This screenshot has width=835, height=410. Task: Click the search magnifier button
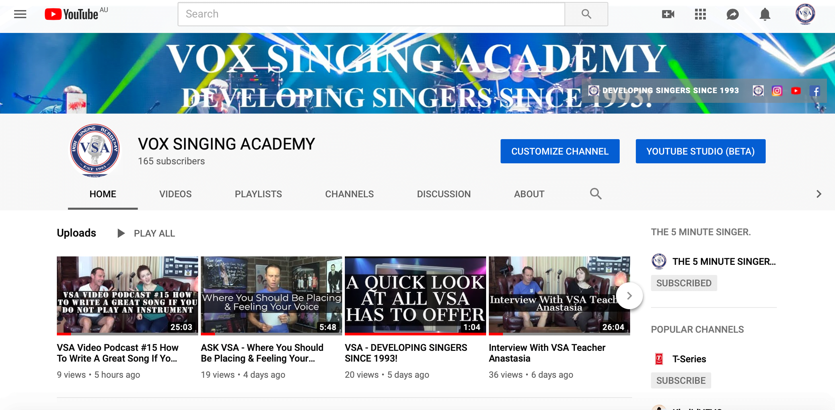(x=586, y=14)
